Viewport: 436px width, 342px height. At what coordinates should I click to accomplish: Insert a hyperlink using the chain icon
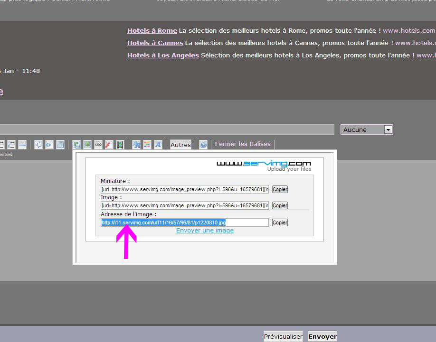pos(98,145)
